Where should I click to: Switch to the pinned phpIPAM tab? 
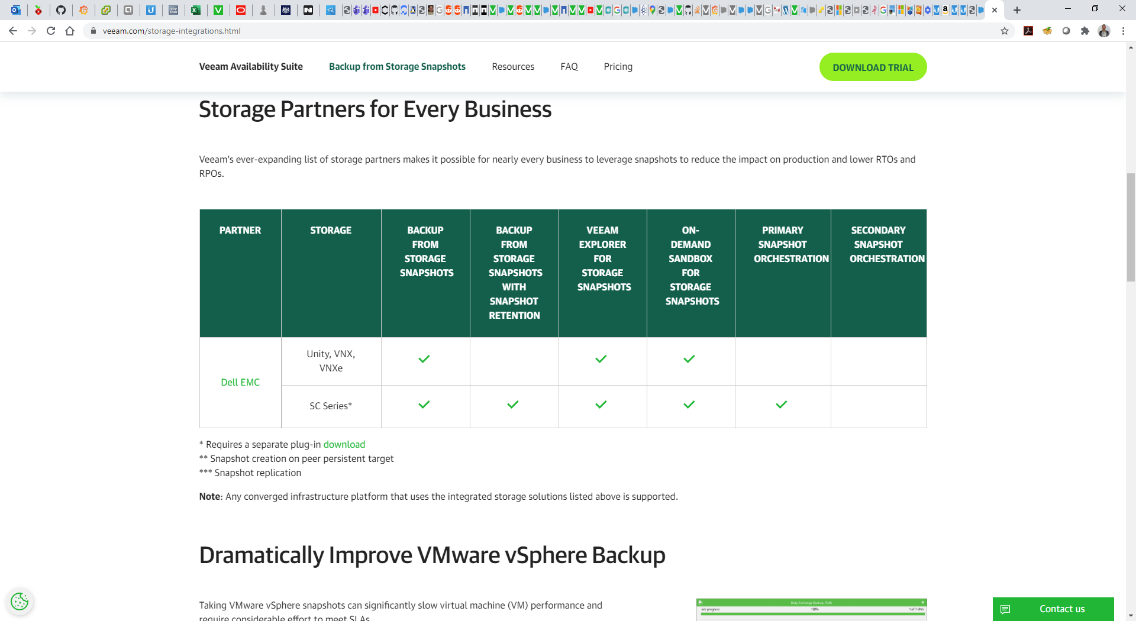point(173,10)
